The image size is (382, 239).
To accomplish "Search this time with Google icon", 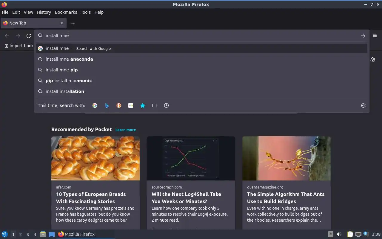I will [95, 105].
